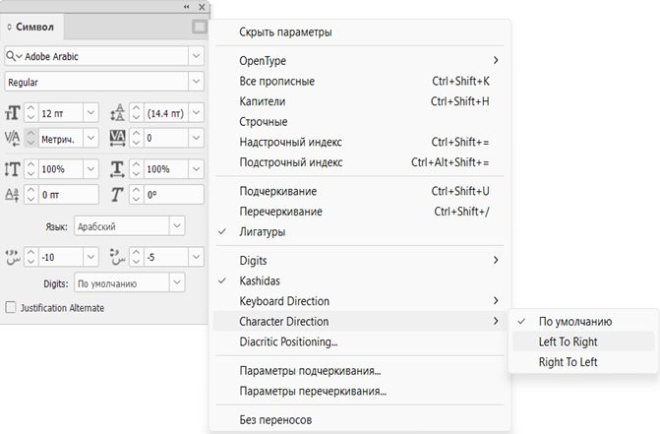Viewport: 660px width, 434px height.
Task: Open Параметры перечеркивания options
Action: point(359,391)
